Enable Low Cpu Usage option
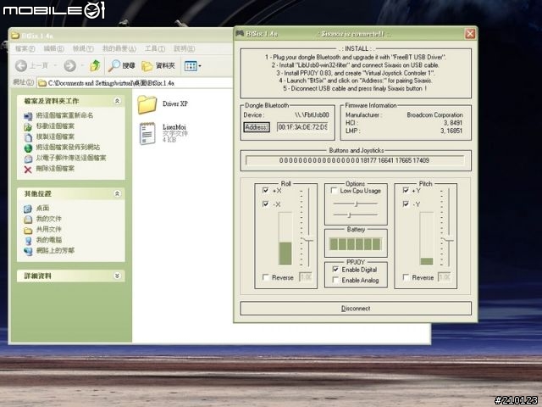 point(334,191)
